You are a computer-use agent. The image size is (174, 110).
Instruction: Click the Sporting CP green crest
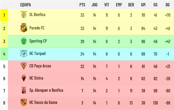[24, 41]
